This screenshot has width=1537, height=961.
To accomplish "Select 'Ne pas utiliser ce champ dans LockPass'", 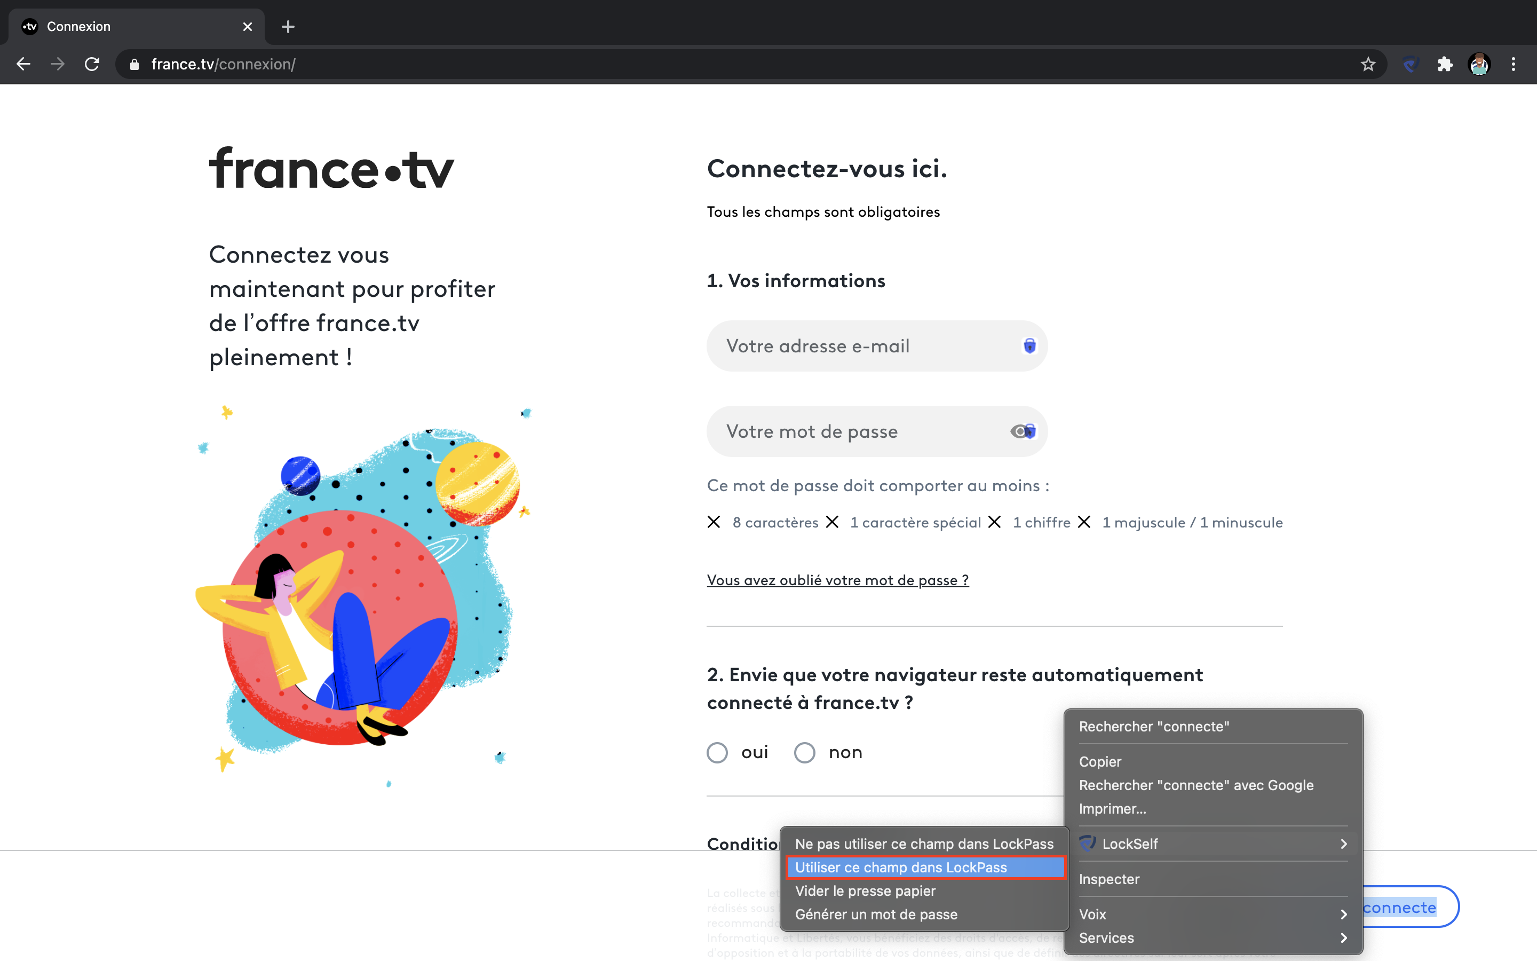I will [925, 844].
